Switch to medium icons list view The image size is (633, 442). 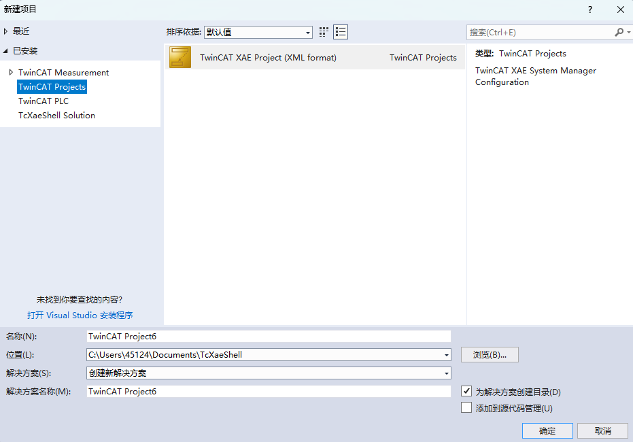tap(341, 32)
